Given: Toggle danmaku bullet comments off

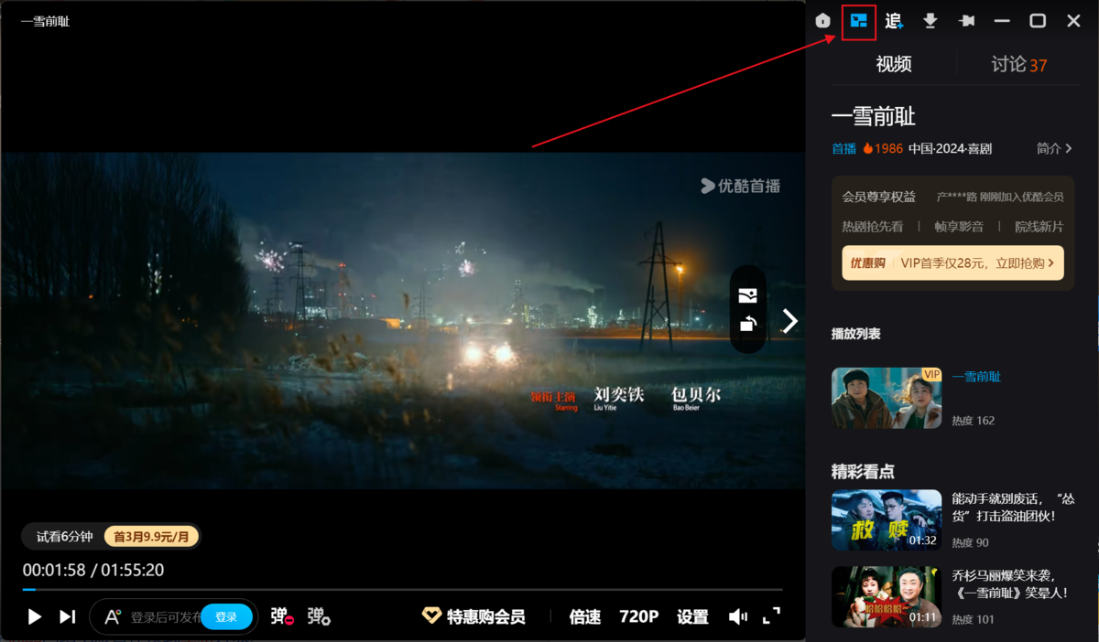Looking at the screenshot, I should coord(281,616).
